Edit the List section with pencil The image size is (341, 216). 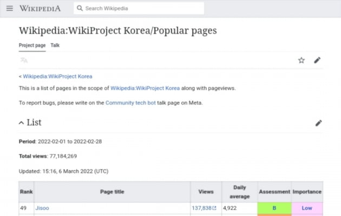tap(319, 123)
